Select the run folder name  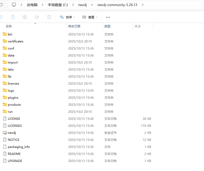tap(10, 112)
